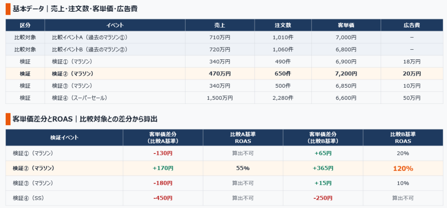Viewport: 447px width, 208px height.
Task: Select the イベント column header
Action: click(x=115, y=25)
